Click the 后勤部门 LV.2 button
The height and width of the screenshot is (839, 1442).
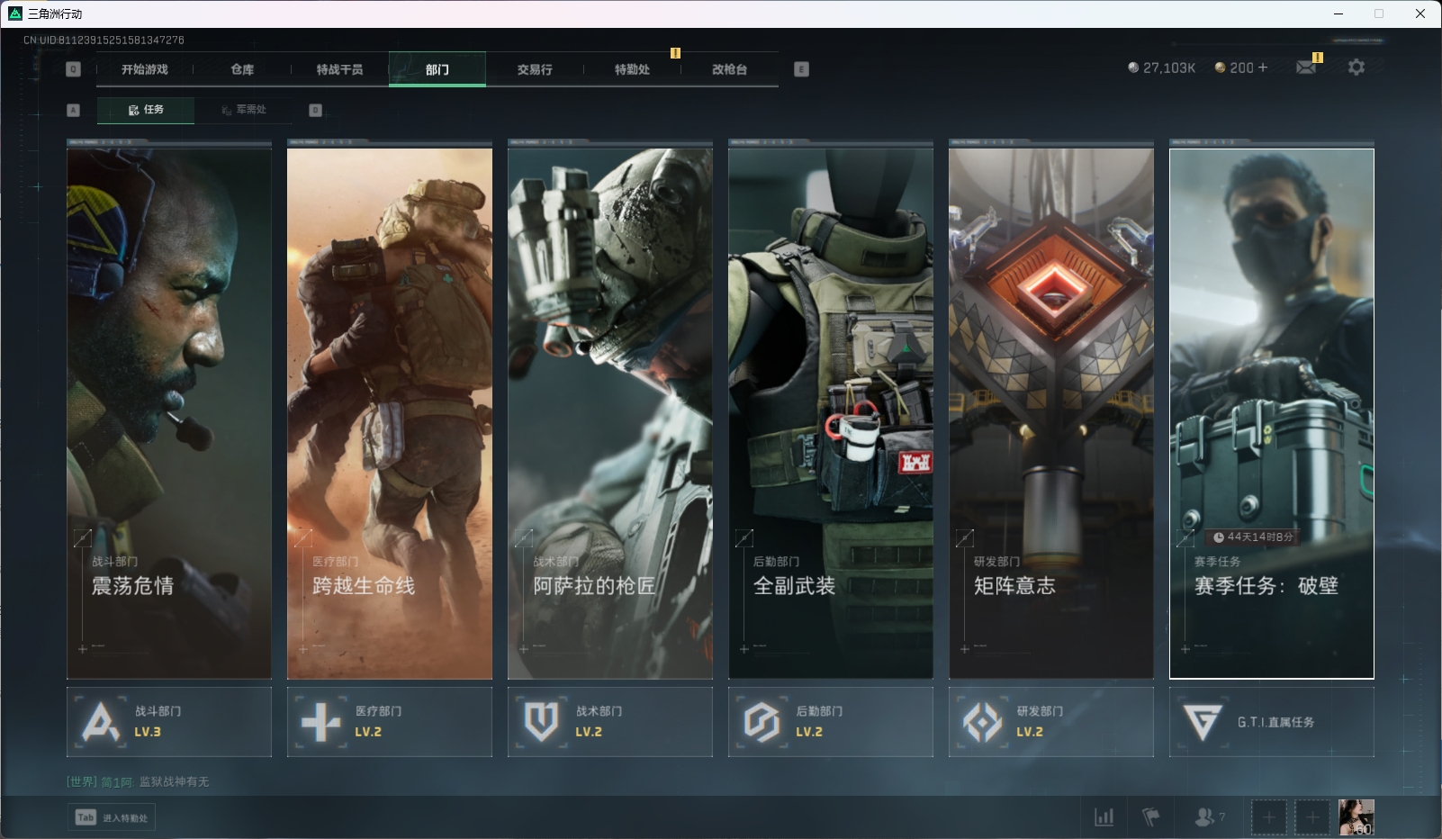click(831, 722)
